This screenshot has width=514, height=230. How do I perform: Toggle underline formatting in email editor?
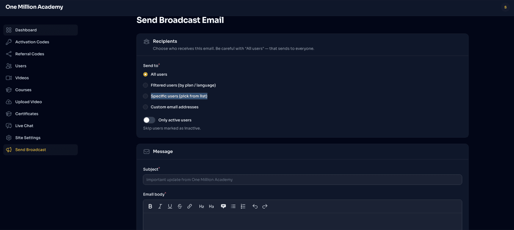[170, 206]
